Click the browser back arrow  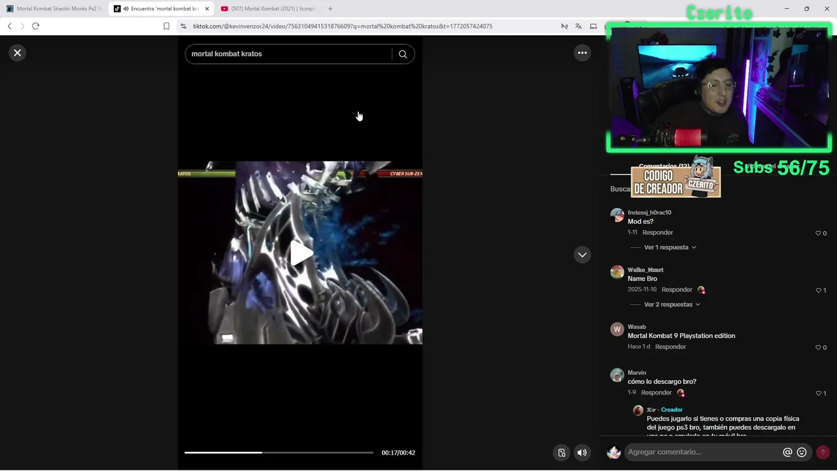click(9, 26)
